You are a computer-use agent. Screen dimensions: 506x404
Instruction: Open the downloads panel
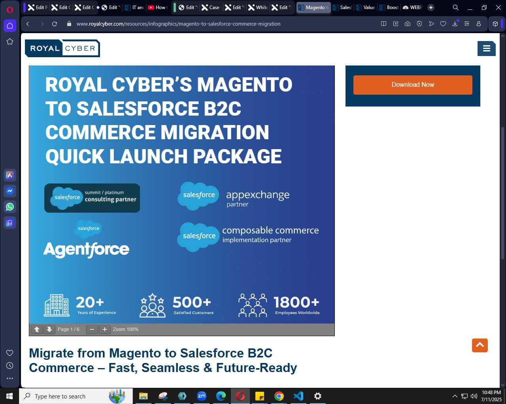[x=455, y=24]
